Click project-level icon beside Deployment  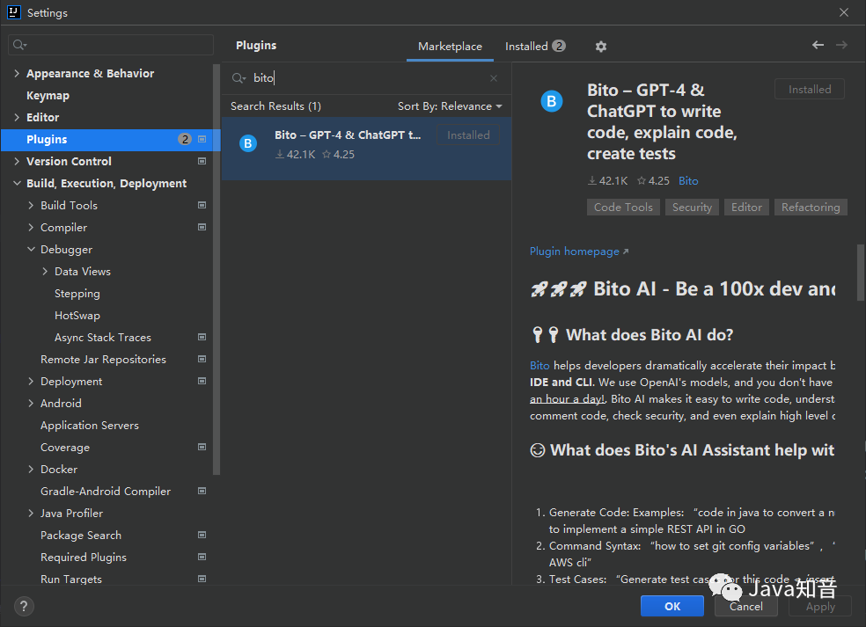pos(202,381)
